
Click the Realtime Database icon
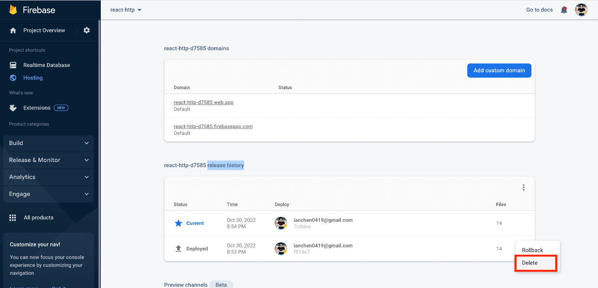[13, 65]
